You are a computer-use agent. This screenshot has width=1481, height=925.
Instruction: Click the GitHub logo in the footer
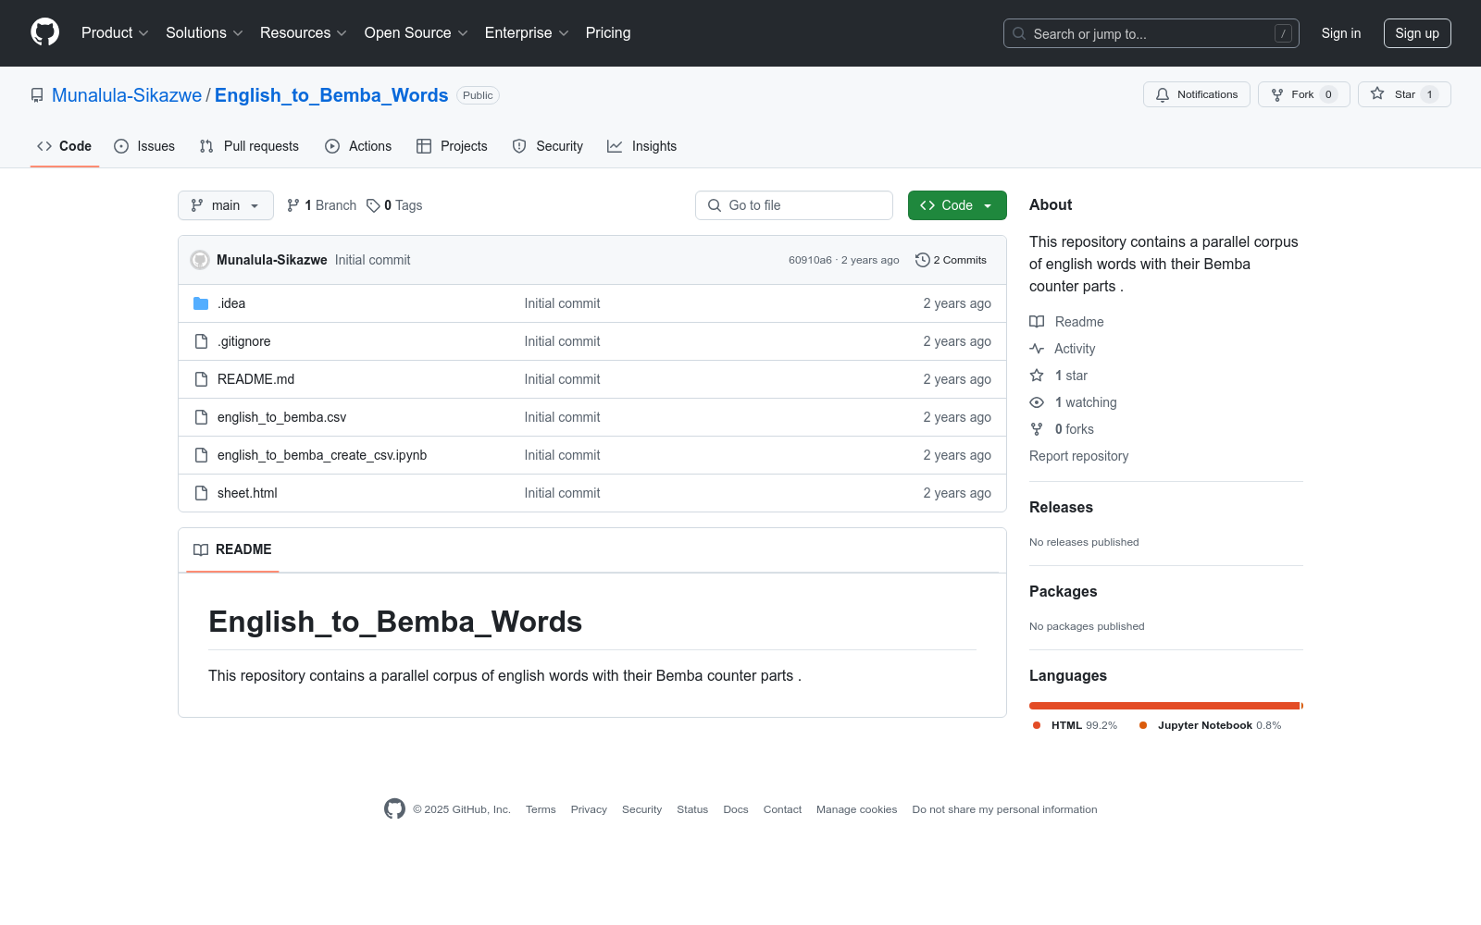394,809
